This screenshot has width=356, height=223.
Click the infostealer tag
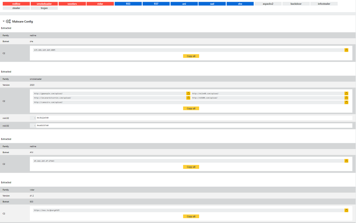pos(324,4)
